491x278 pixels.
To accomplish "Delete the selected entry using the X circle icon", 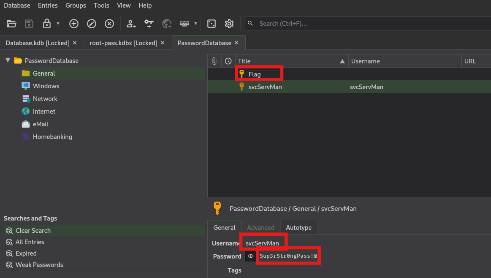I will (109, 24).
